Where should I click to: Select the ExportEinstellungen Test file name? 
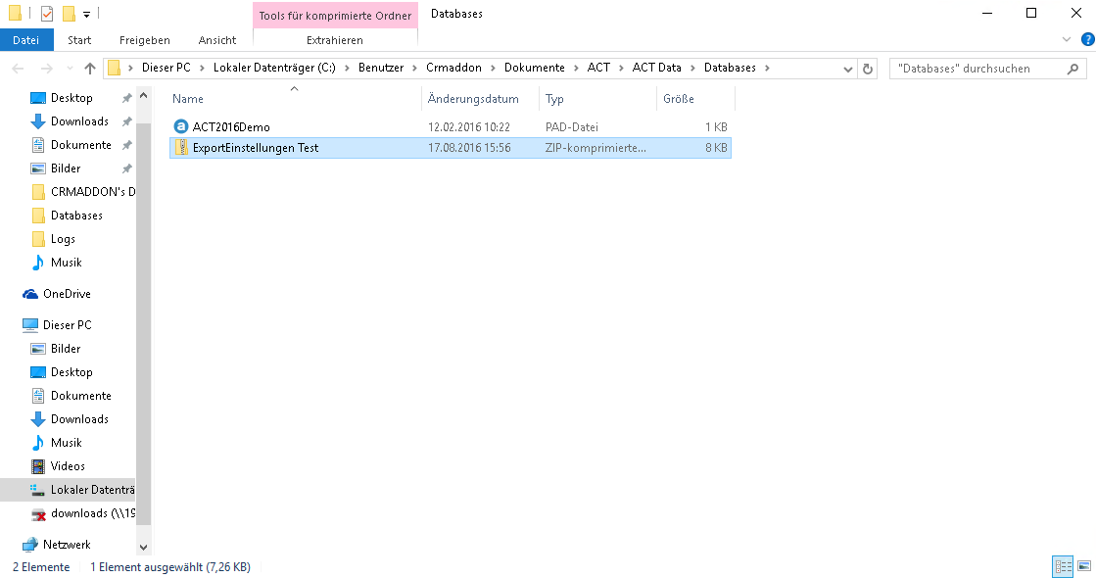tap(256, 148)
